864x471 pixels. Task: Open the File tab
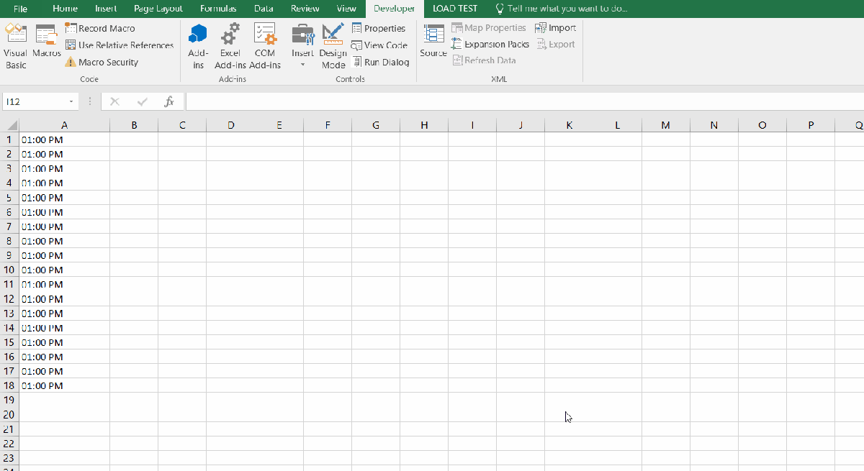click(x=20, y=9)
